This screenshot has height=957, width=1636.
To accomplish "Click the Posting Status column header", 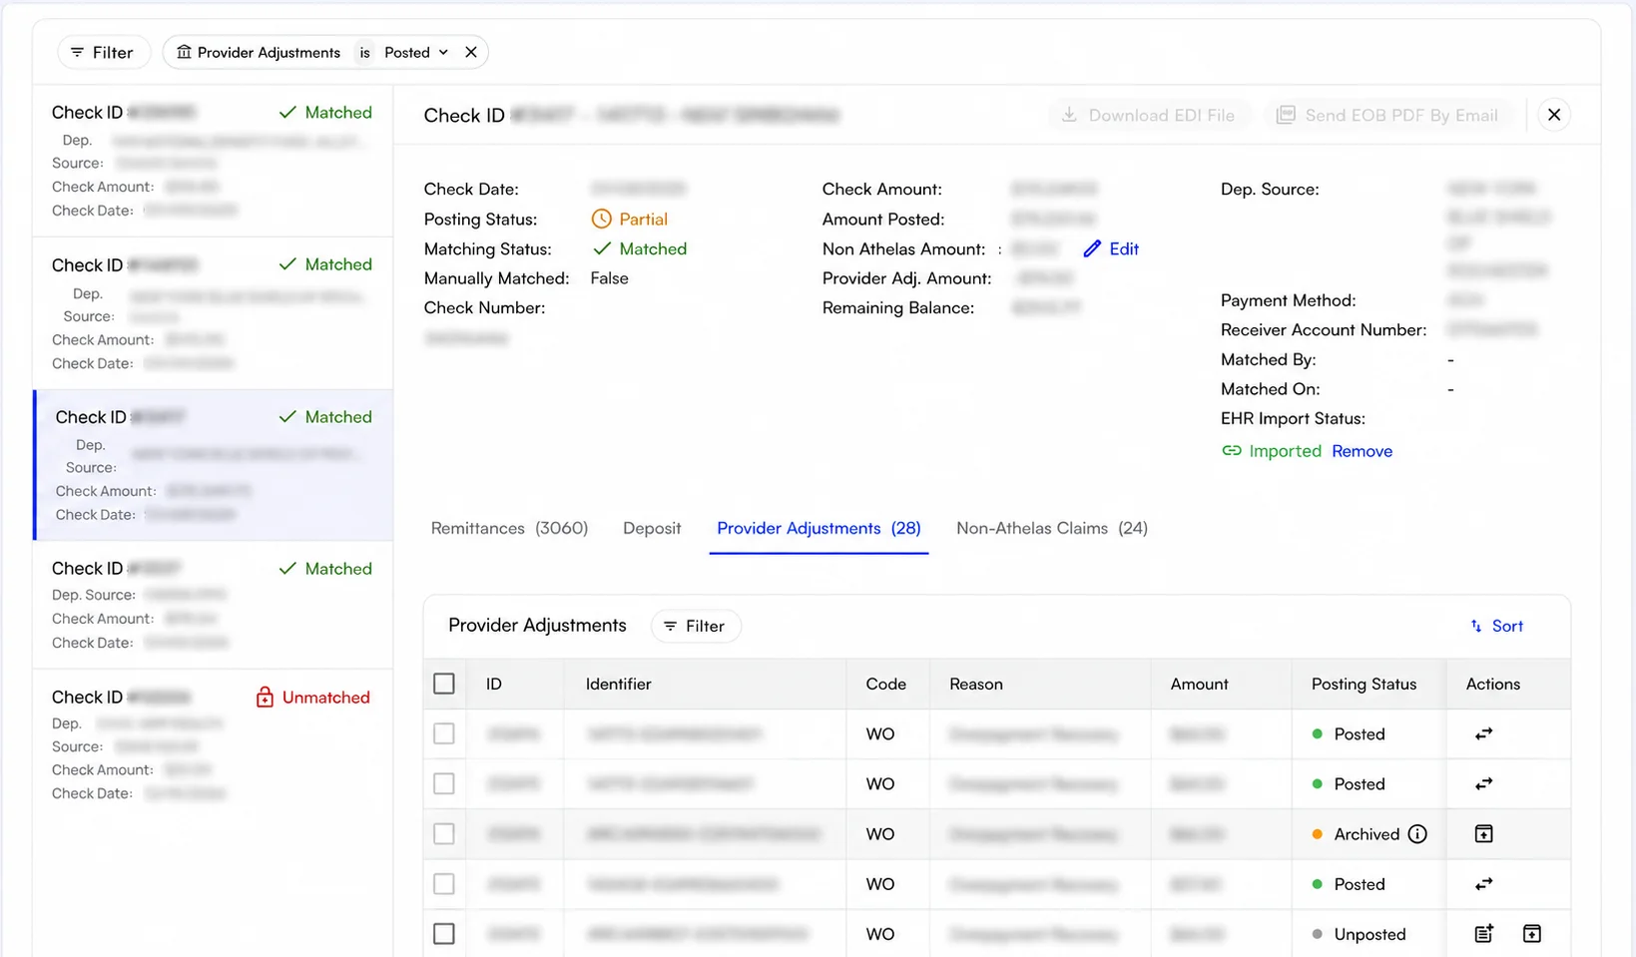I will click(1363, 684).
